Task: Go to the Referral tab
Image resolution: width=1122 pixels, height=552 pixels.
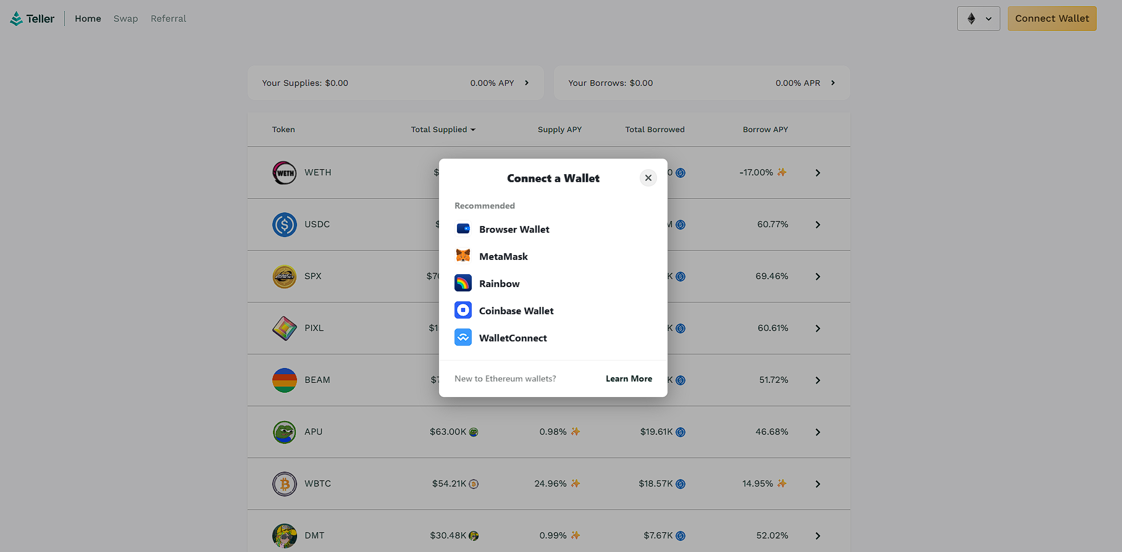Action: coord(168,19)
